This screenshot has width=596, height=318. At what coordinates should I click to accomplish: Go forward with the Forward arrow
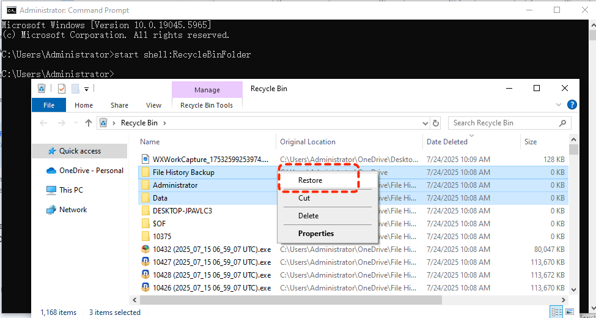pos(62,123)
